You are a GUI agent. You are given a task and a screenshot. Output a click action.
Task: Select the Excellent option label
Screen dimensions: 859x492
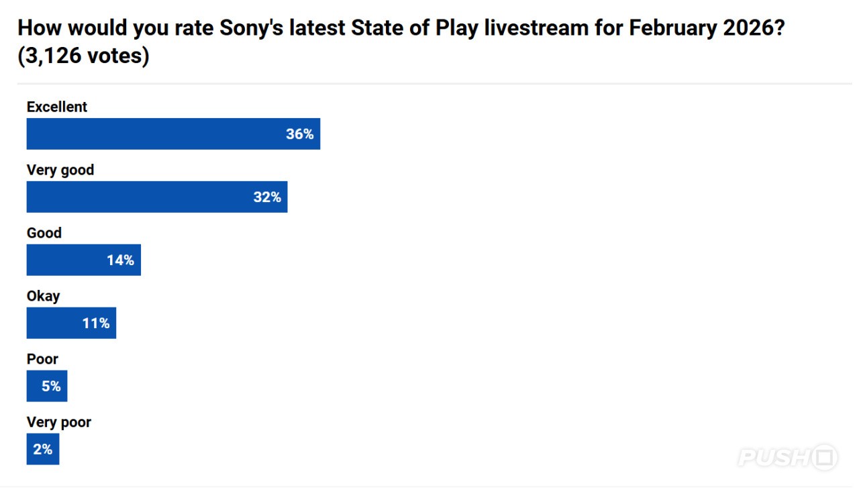(x=57, y=107)
